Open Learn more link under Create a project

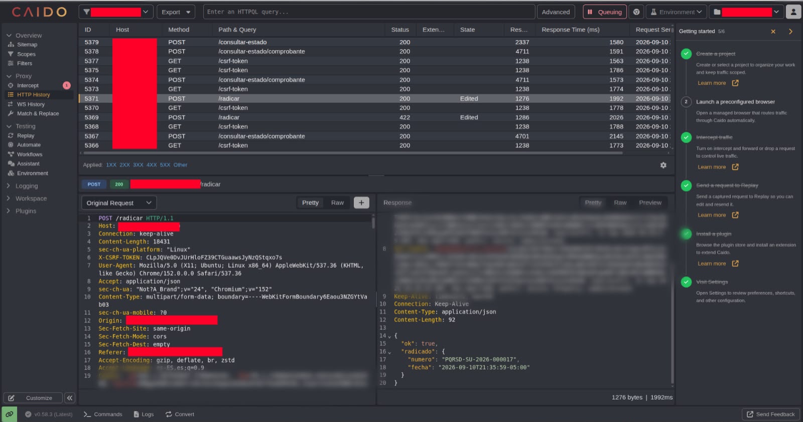pos(718,83)
